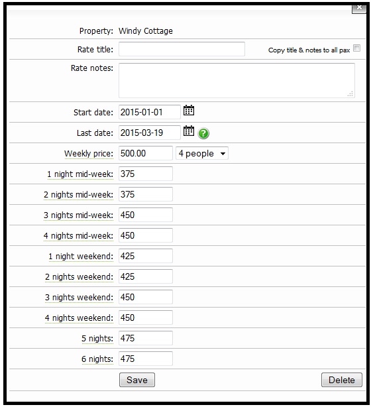Click the Weekly price field 500.00

pyautogui.click(x=146, y=153)
